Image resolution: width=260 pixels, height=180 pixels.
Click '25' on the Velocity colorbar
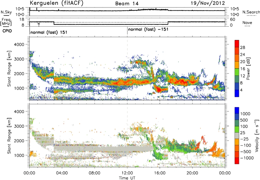[x=242, y=133]
